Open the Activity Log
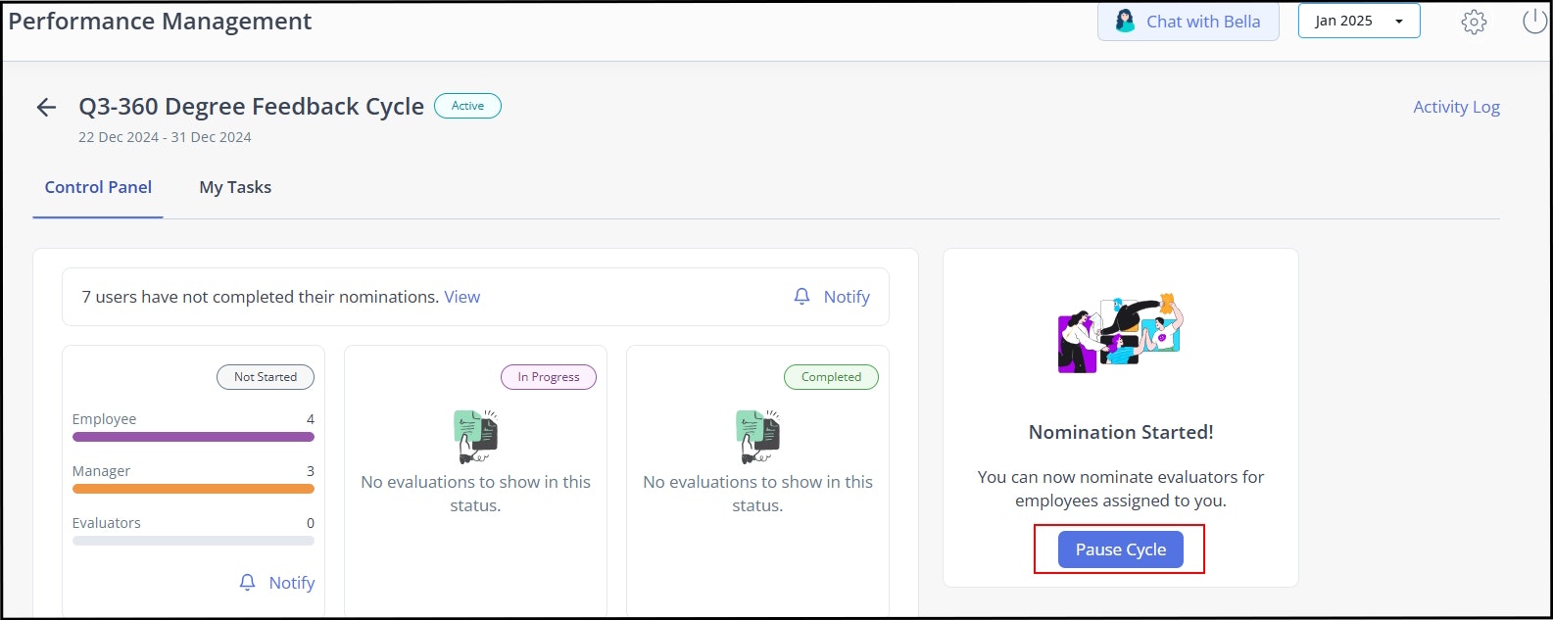 pyautogui.click(x=1456, y=106)
